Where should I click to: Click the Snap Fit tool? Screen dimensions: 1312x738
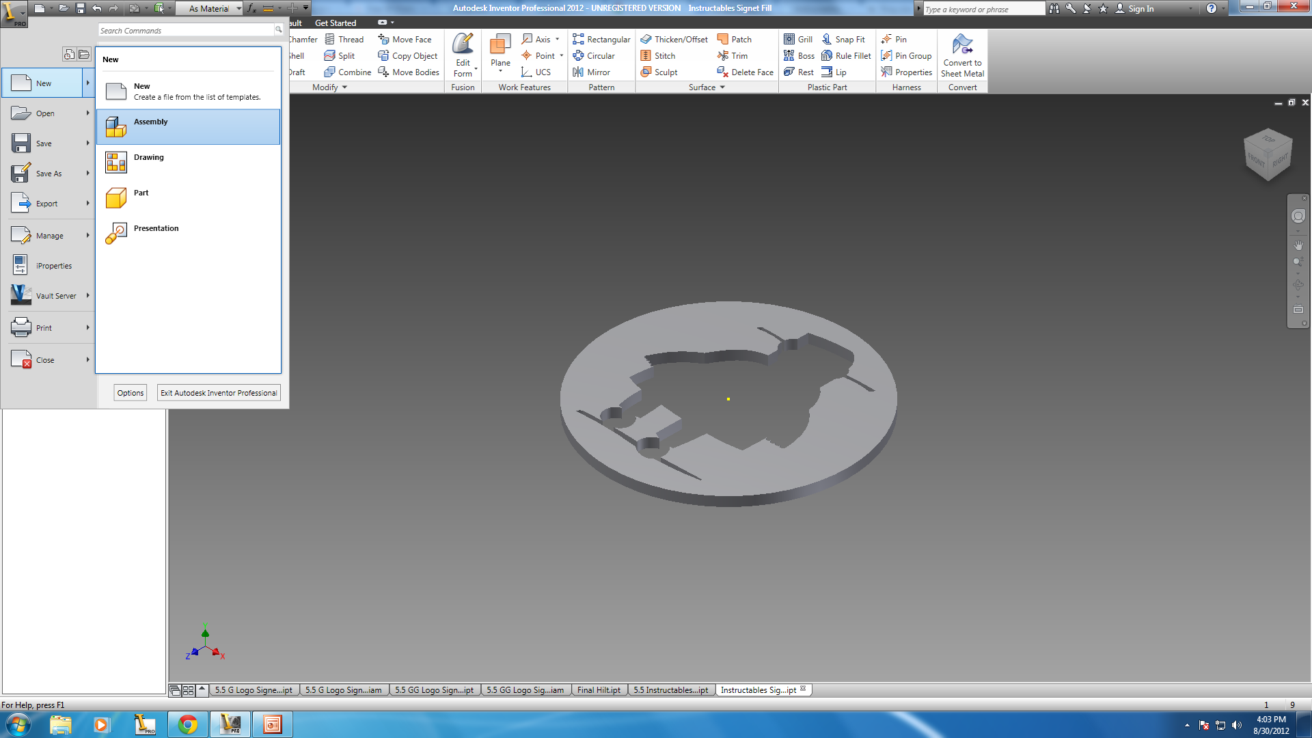click(843, 40)
